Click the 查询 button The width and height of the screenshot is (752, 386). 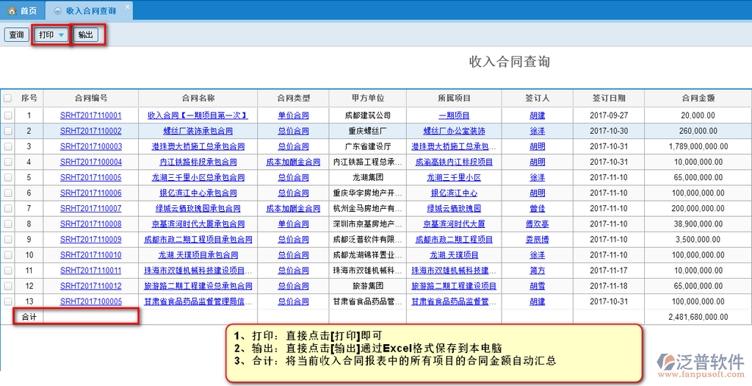click(x=16, y=35)
